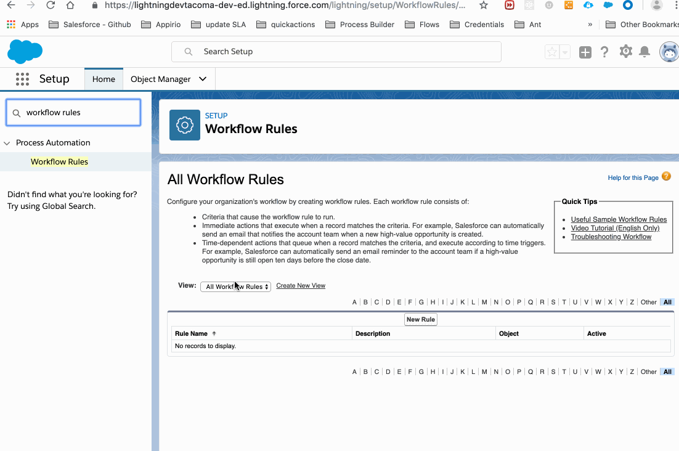Open the Appirio bookmark folder
This screenshot has width=679, height=451.
click(x=161, y=25)
